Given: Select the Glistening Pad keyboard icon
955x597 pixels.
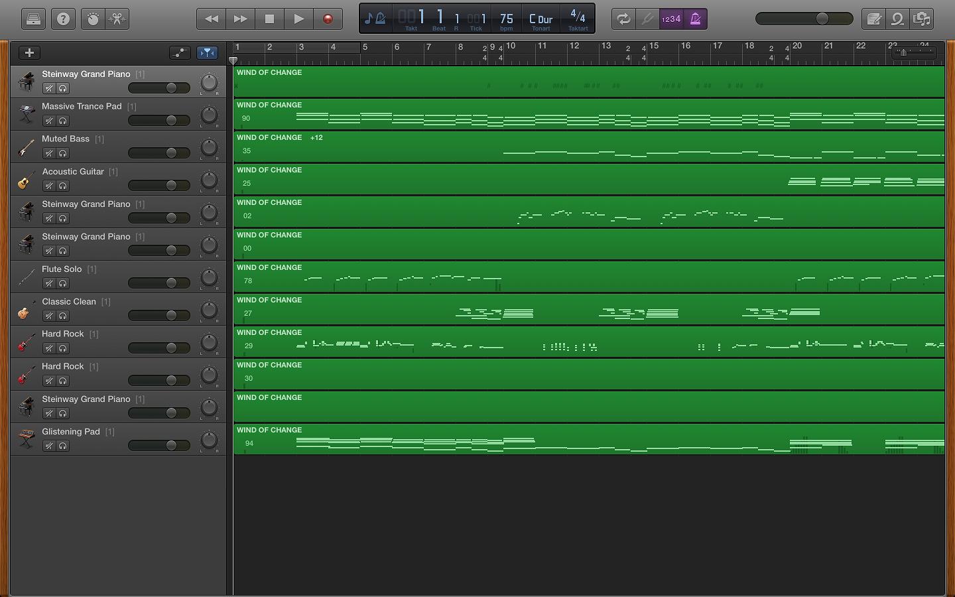Looking at the screenshot, I should click(x=27, y=439).
